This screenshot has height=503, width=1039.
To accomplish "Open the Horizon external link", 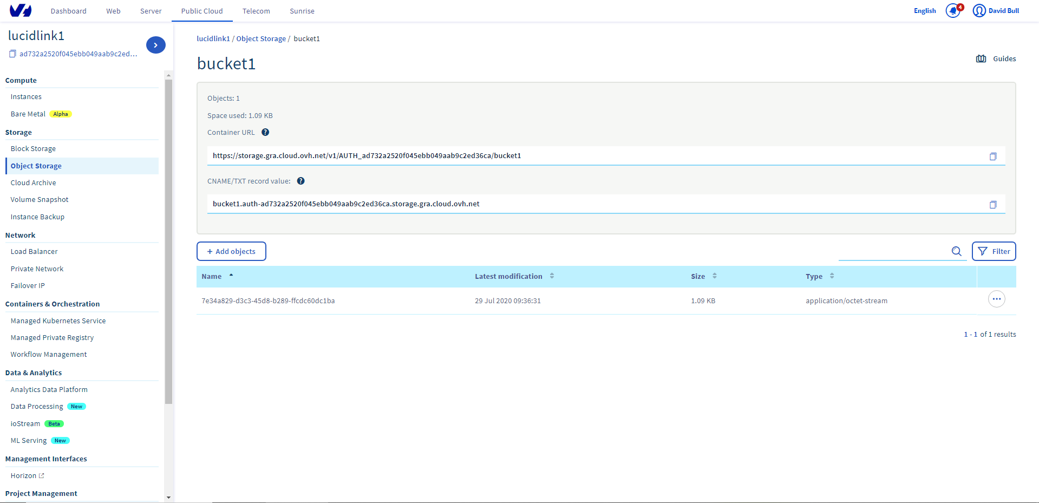I will [x=27, y=476].
